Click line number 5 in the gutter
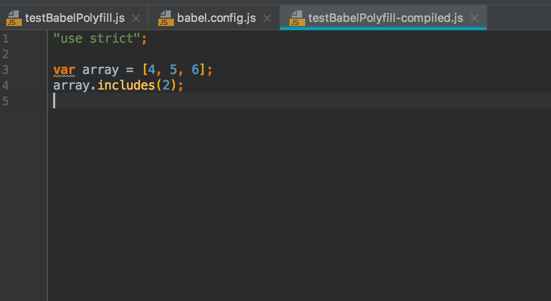 [5, 101]
